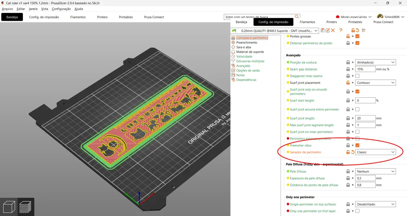The image size is (407, 216).
Task: Click the lock icon beside Staggered inner seams
Action: click(x=348, y=76)
